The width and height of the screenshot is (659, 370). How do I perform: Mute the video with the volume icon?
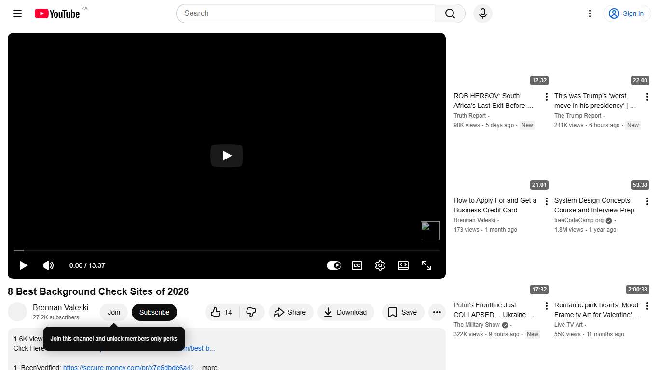(x=48, y=265)
